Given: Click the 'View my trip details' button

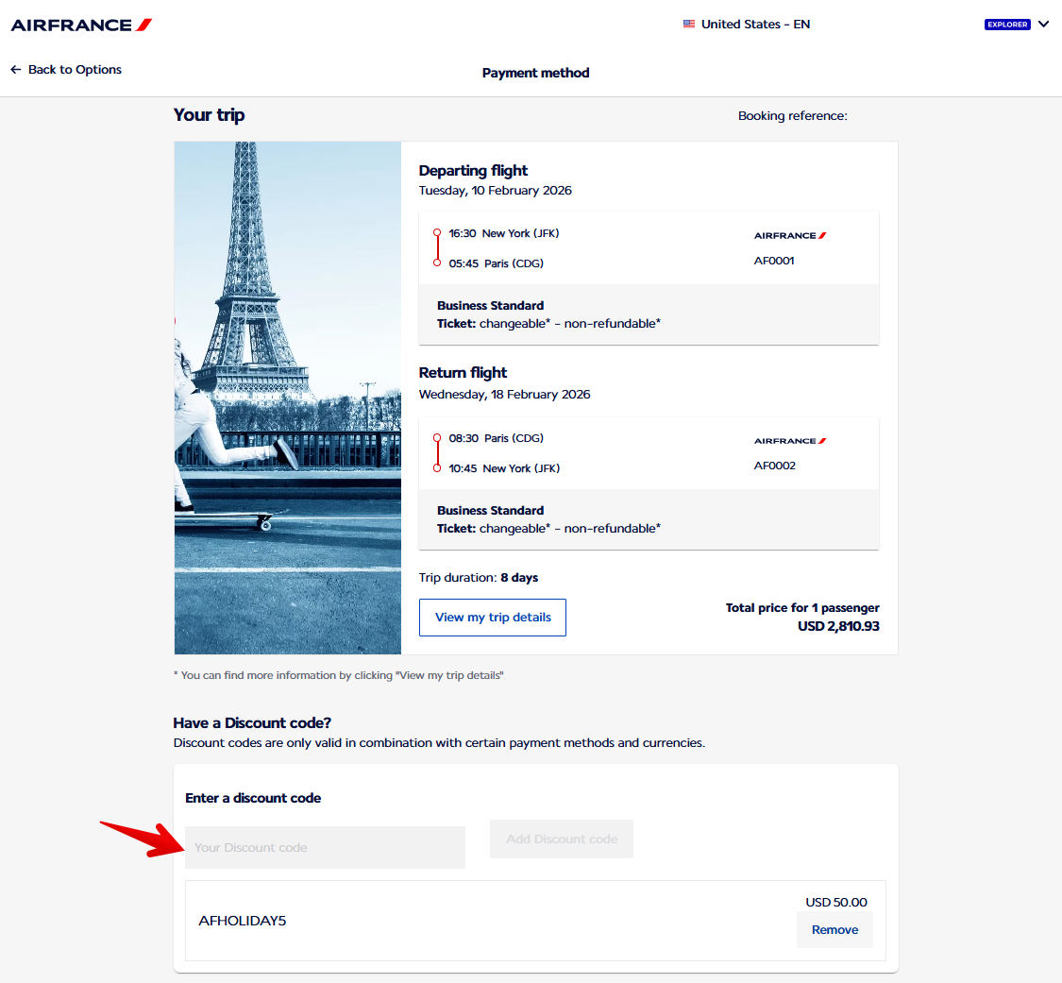Looking at the screenshot, I should click(492, 617).
